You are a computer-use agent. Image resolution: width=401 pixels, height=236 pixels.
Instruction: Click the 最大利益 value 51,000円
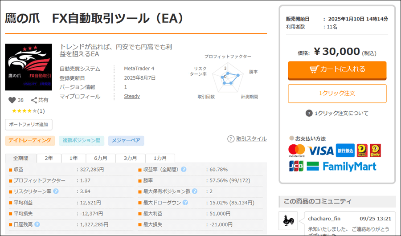pyautogui.click(x=220, y=213)
